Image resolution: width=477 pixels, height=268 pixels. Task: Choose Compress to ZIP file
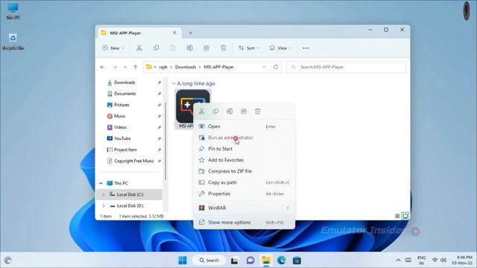[244, 171]
